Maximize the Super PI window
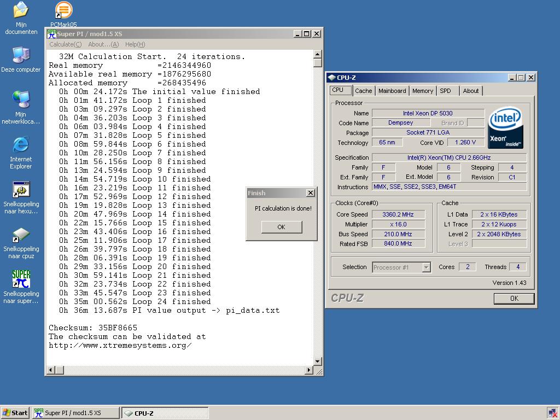This screenshot has width=560, height=420. coord(306,34)
